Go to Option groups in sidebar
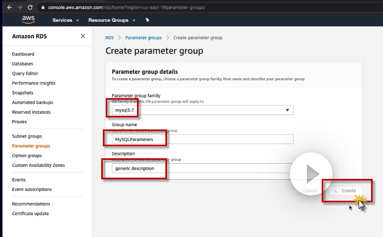The image size is (383, 237). pyautogui.click(x=27, y=155)
